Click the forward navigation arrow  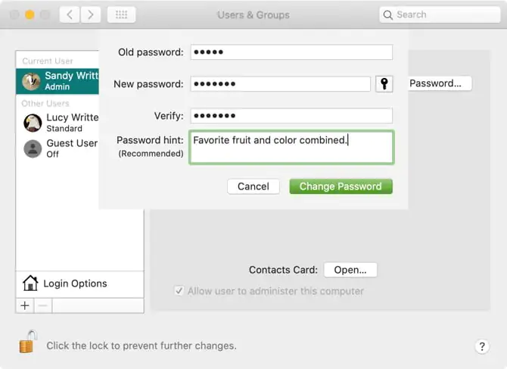point(91,14)
